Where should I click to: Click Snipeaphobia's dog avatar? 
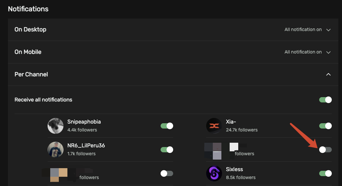pyautogui.click(x=56, y=126)
